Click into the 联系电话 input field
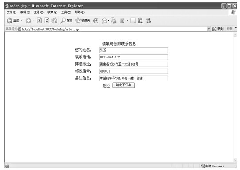Screen dimensions: 240x170 coord(134,57)
